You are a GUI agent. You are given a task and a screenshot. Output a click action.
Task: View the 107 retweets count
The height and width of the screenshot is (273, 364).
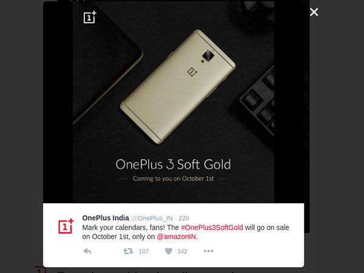[x=143, y=251]
